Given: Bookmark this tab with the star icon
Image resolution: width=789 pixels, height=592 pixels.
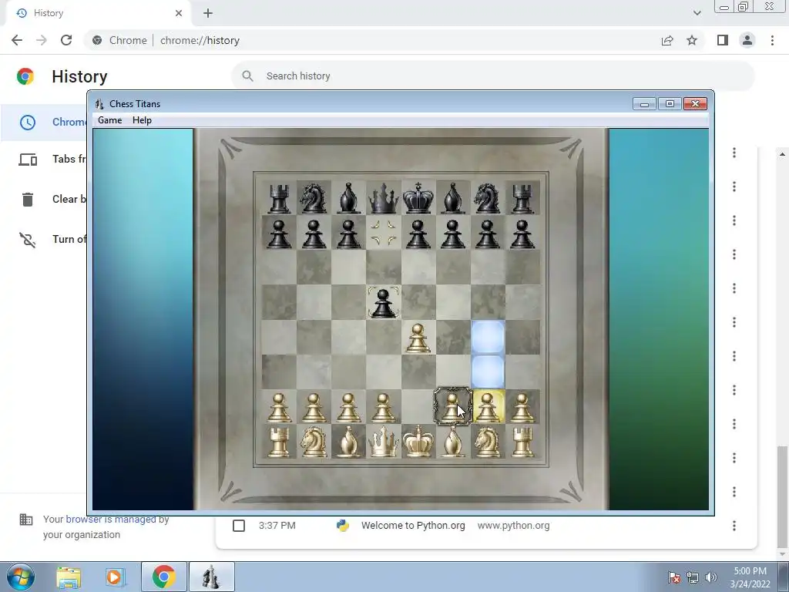Looking at the screenshot, I should coord(692,40).
